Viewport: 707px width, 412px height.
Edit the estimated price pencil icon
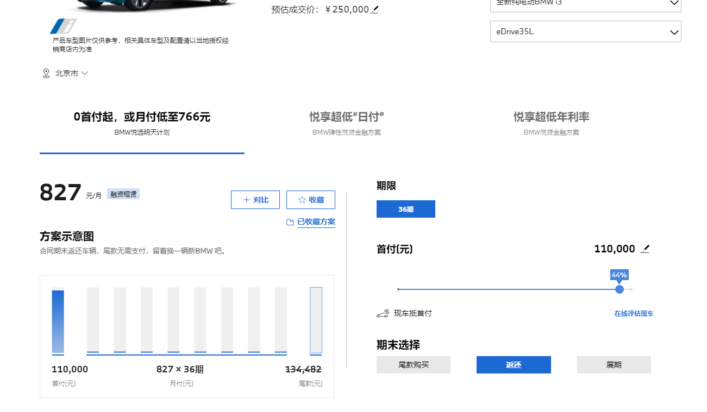coord(374,9)
